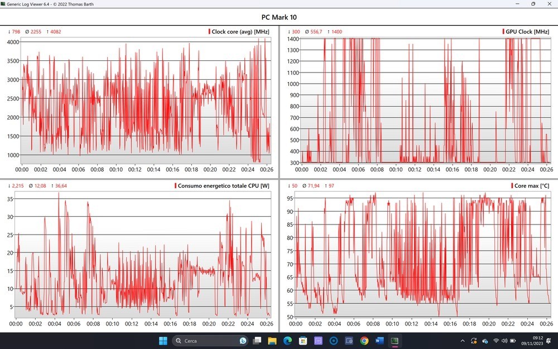Launch File Explorer from the taskbar
Image resolution: width=558 pixels, height=349 pixels.
[x=272, y=341]
